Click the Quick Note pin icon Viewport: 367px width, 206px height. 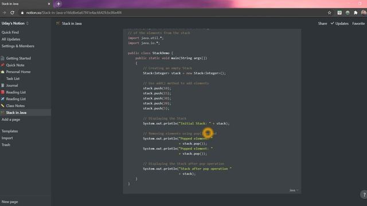coord(2,65)
